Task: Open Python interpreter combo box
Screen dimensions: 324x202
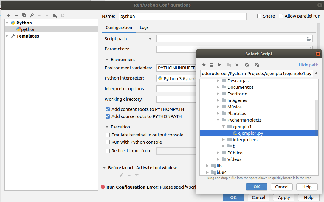Action: [x=176, y=78]
